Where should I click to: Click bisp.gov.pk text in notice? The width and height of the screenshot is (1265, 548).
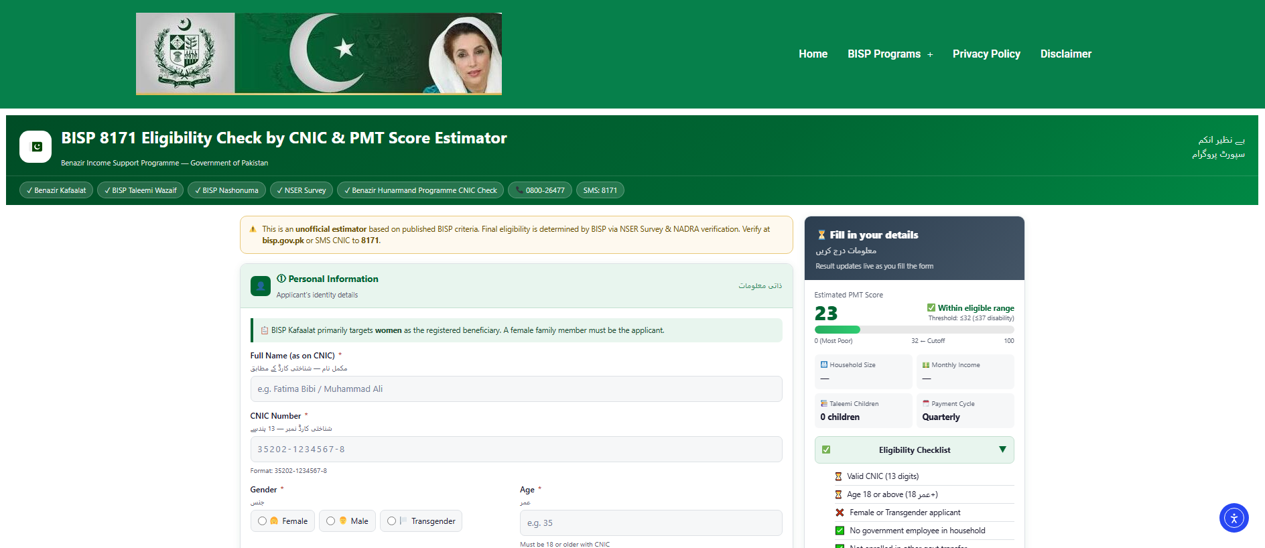click(x=283, y=241)
